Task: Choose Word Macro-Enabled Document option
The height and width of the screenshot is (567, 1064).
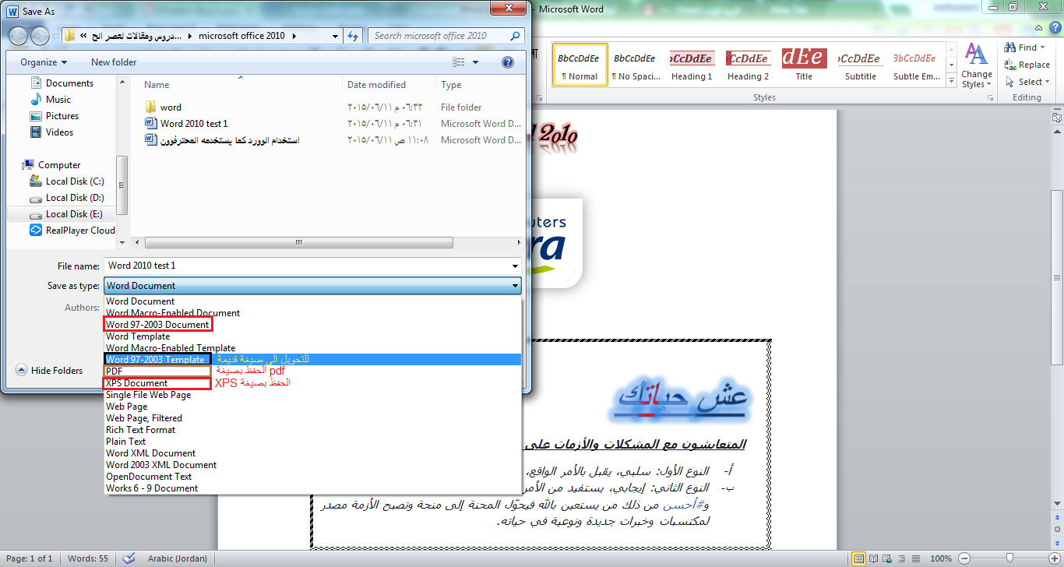Action: coord(312,313)
